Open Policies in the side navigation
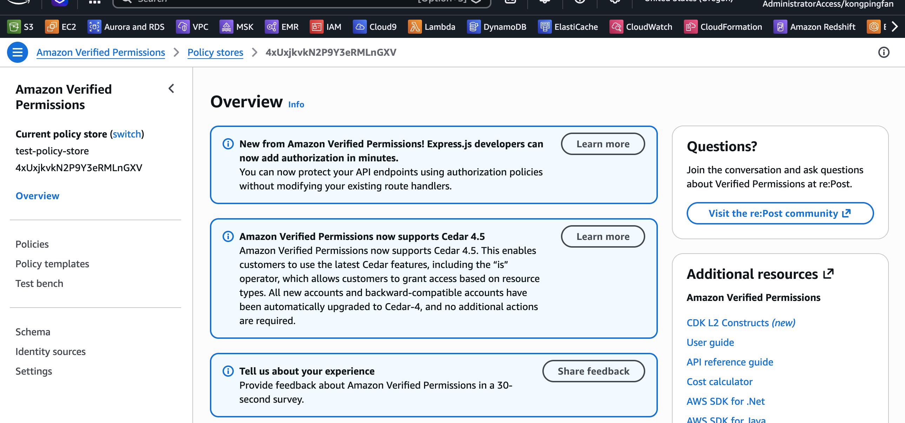Viewport: 905px width, 423px height. click(32, 244)
